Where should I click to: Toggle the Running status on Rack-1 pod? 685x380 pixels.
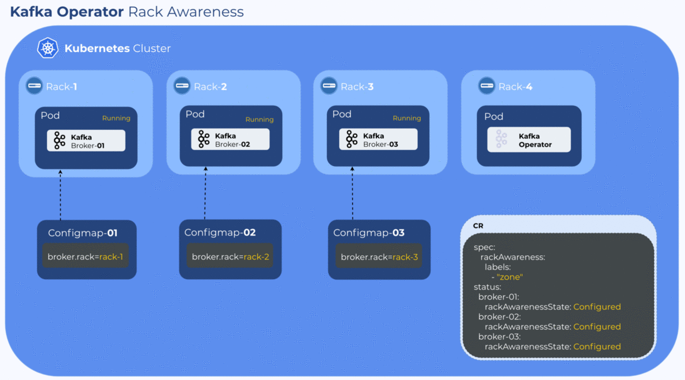(116, 118)
